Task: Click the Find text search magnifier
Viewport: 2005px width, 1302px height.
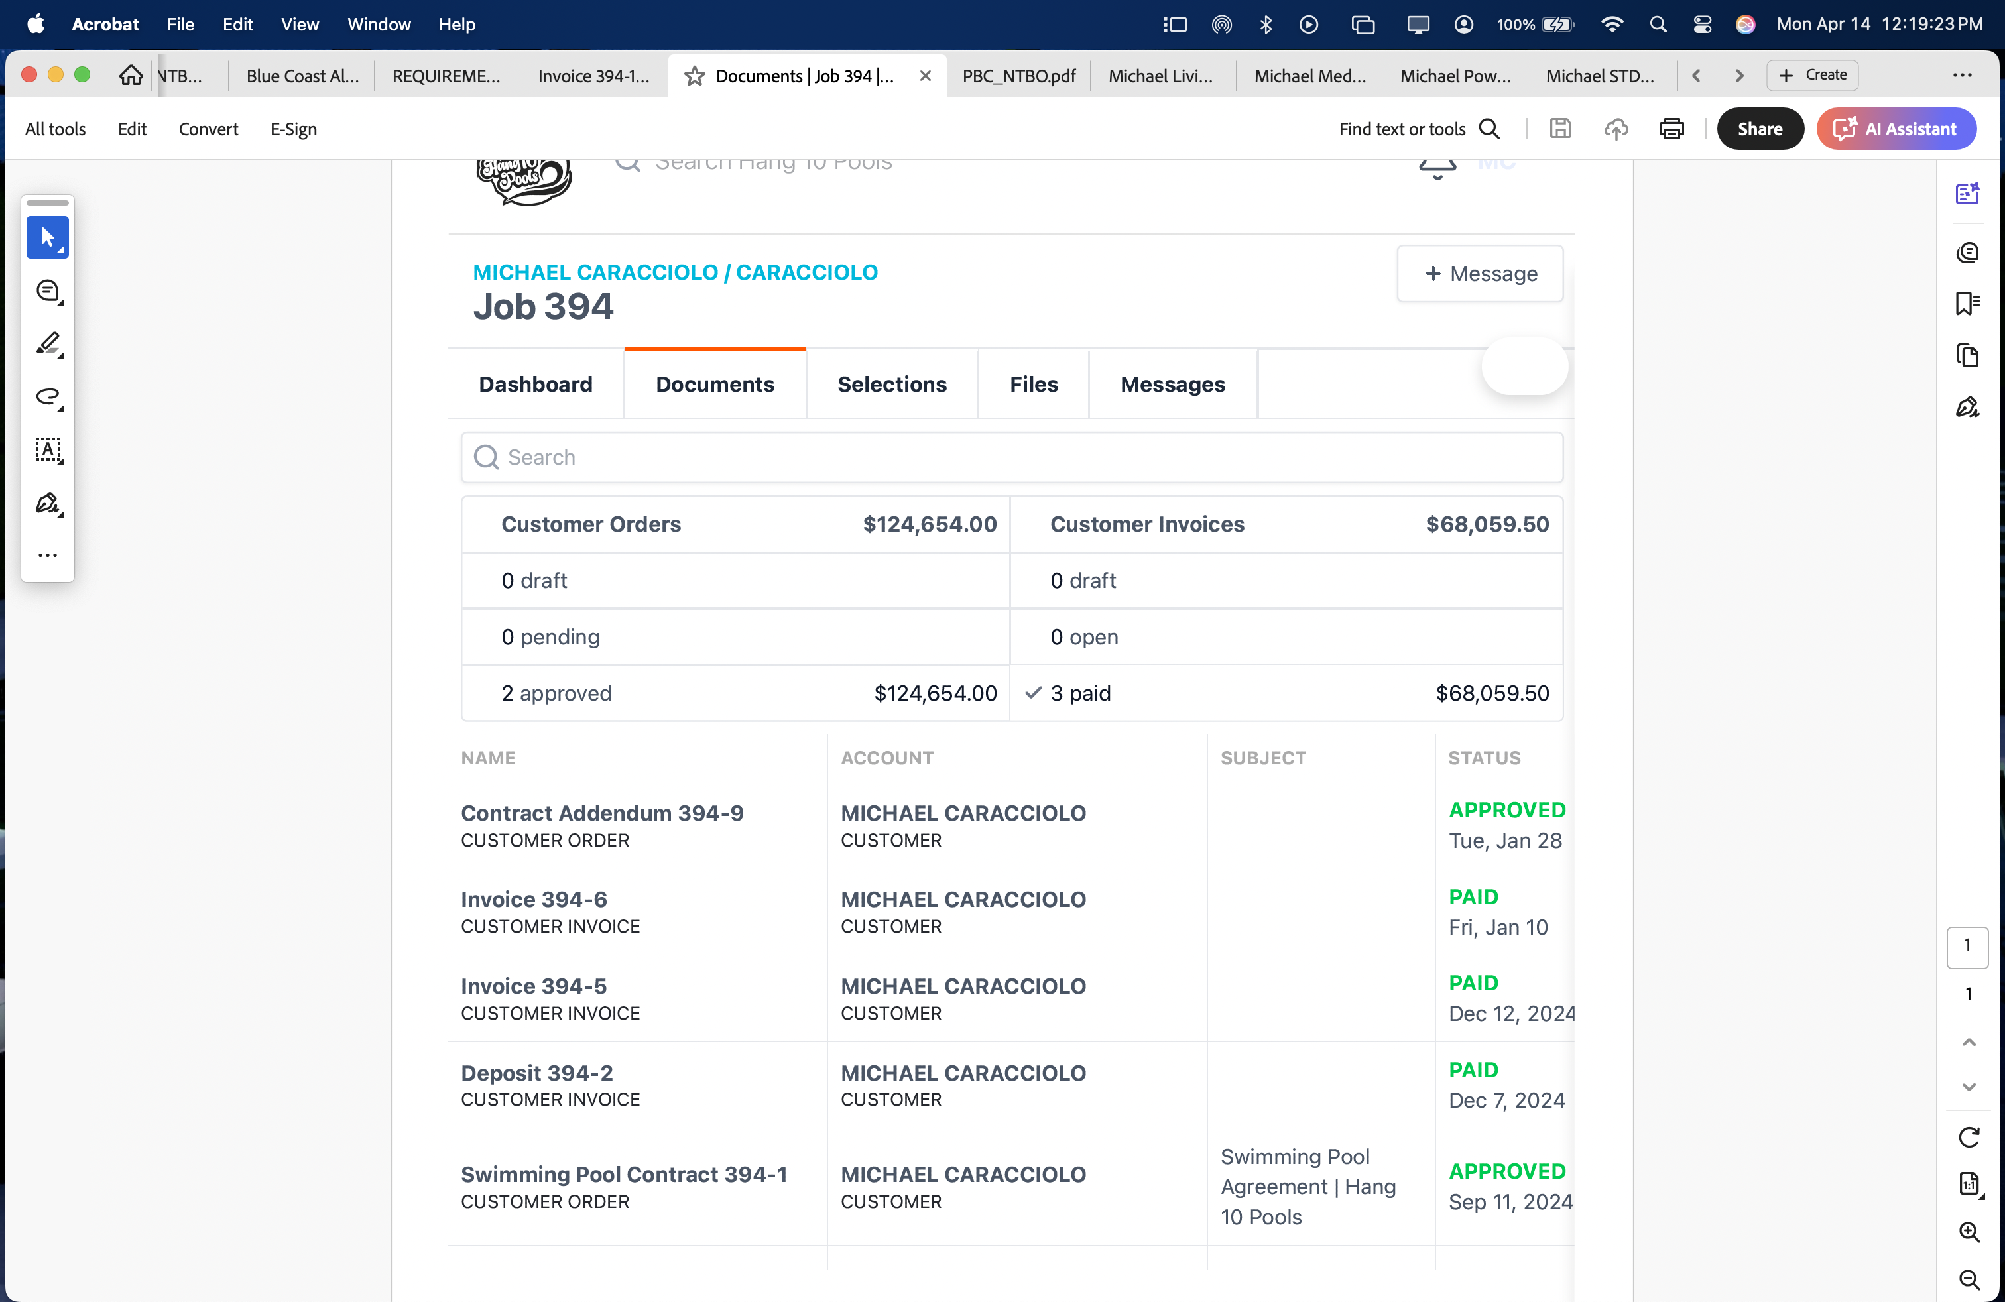Action: coord(1489,129)
